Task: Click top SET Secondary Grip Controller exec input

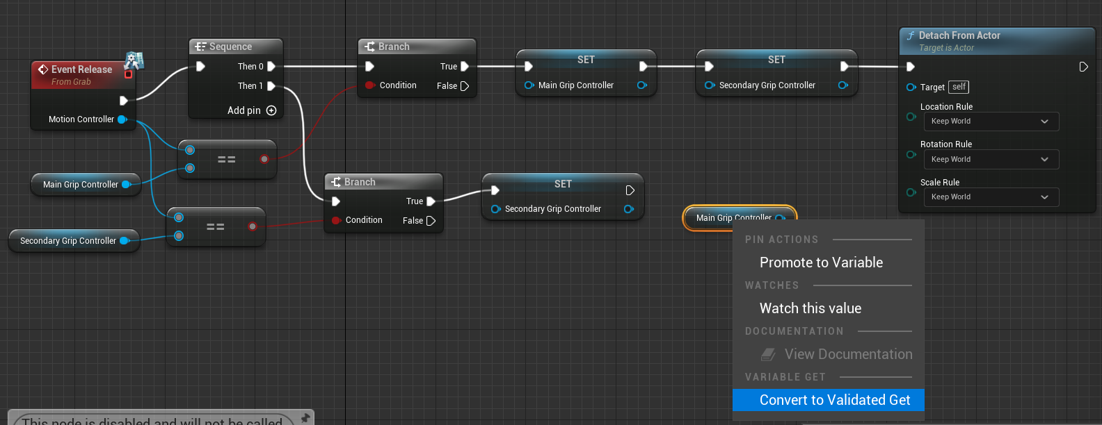Action: [709, 67]
